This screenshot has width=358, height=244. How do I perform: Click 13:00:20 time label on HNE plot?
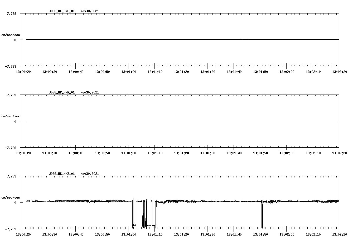click(23, 72)
